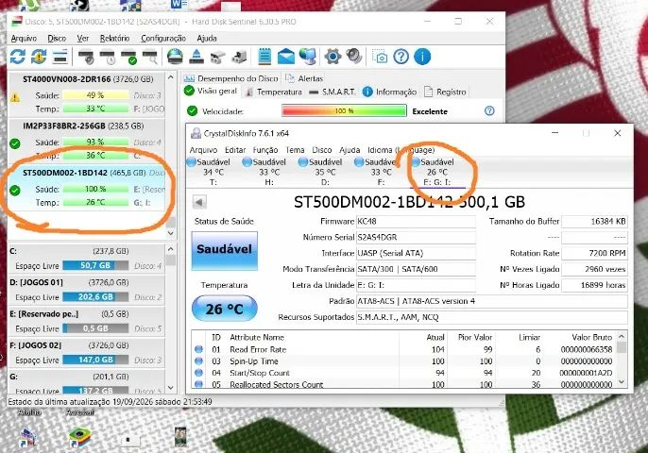
Task: Select the Visão geral tab
Action: (x=211, y=91)
